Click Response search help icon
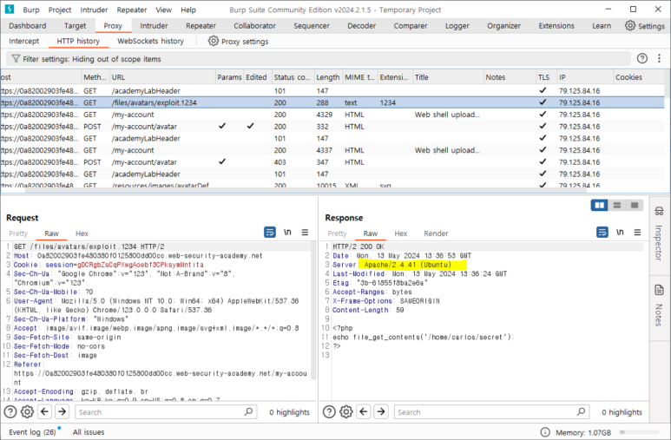This screenshot has width=671, height=440. point(329,411)
